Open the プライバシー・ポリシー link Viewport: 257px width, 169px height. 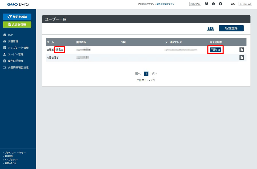click(x=15, y=153)
